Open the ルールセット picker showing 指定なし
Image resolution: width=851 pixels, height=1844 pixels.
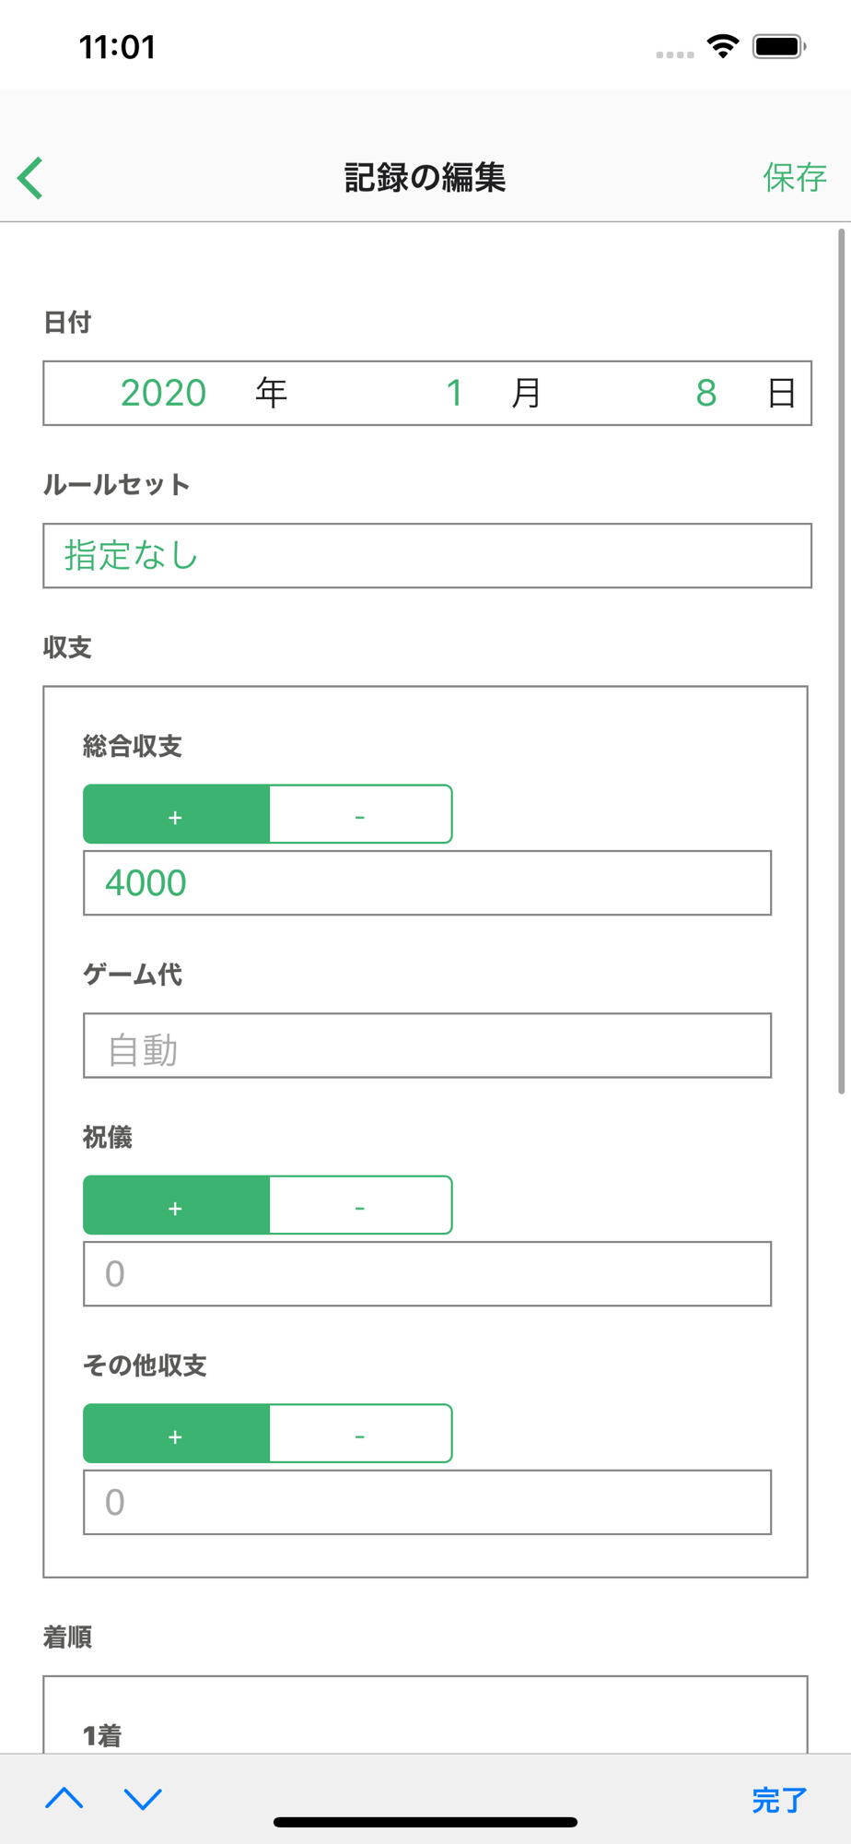click(426, 556)
